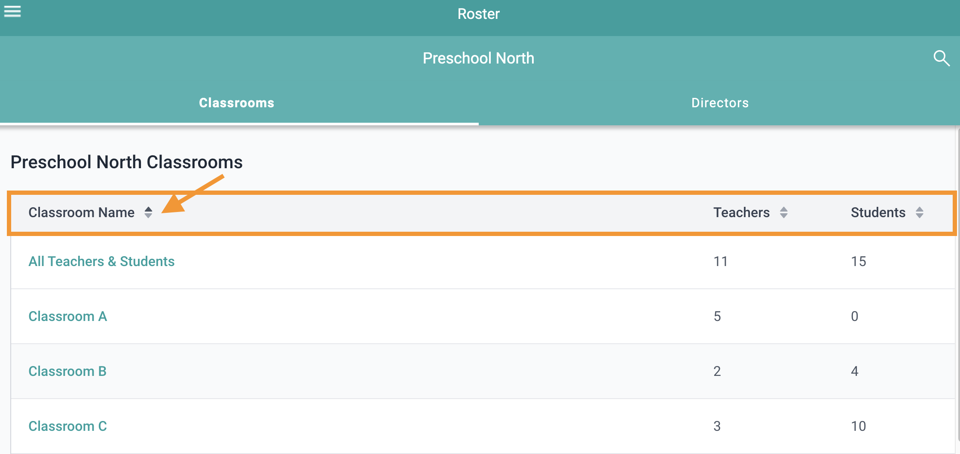Select student count 10 for Classroom C

pos(859,426)
